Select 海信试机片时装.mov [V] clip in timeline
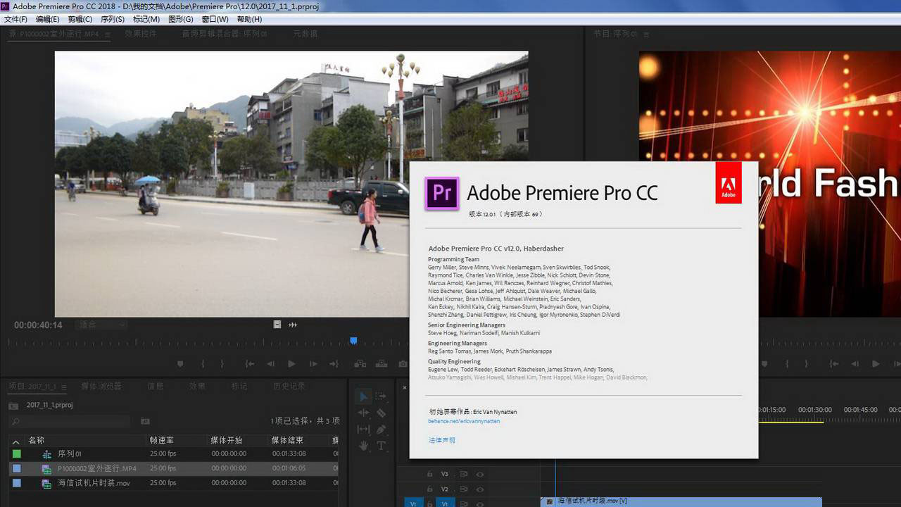The height and width of the screenshot is (507, 901). (681, 501)
